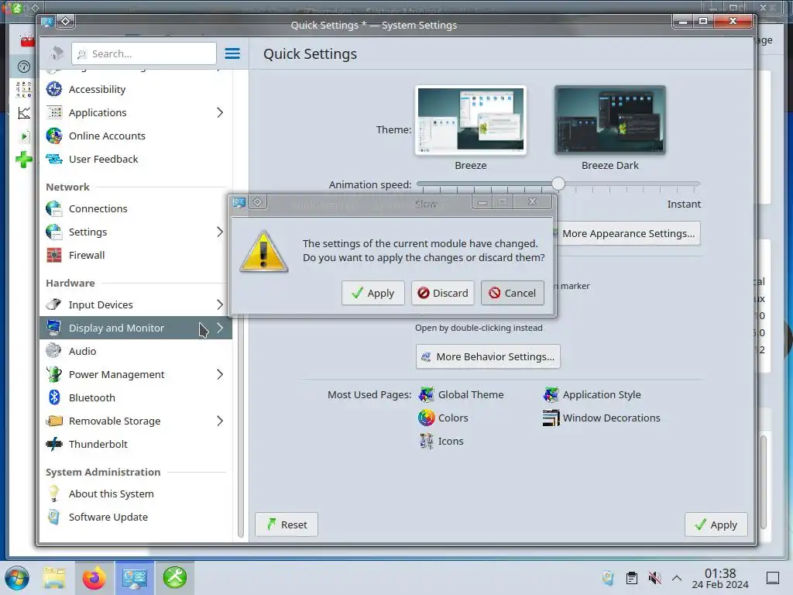Click the muted volume tray icon
The width and height of the screenshot is (793, 595).
click(x=654, y=578)
